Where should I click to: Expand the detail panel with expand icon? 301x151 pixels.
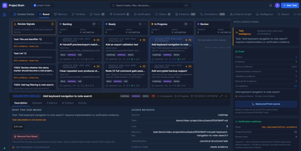click(221, 96)
